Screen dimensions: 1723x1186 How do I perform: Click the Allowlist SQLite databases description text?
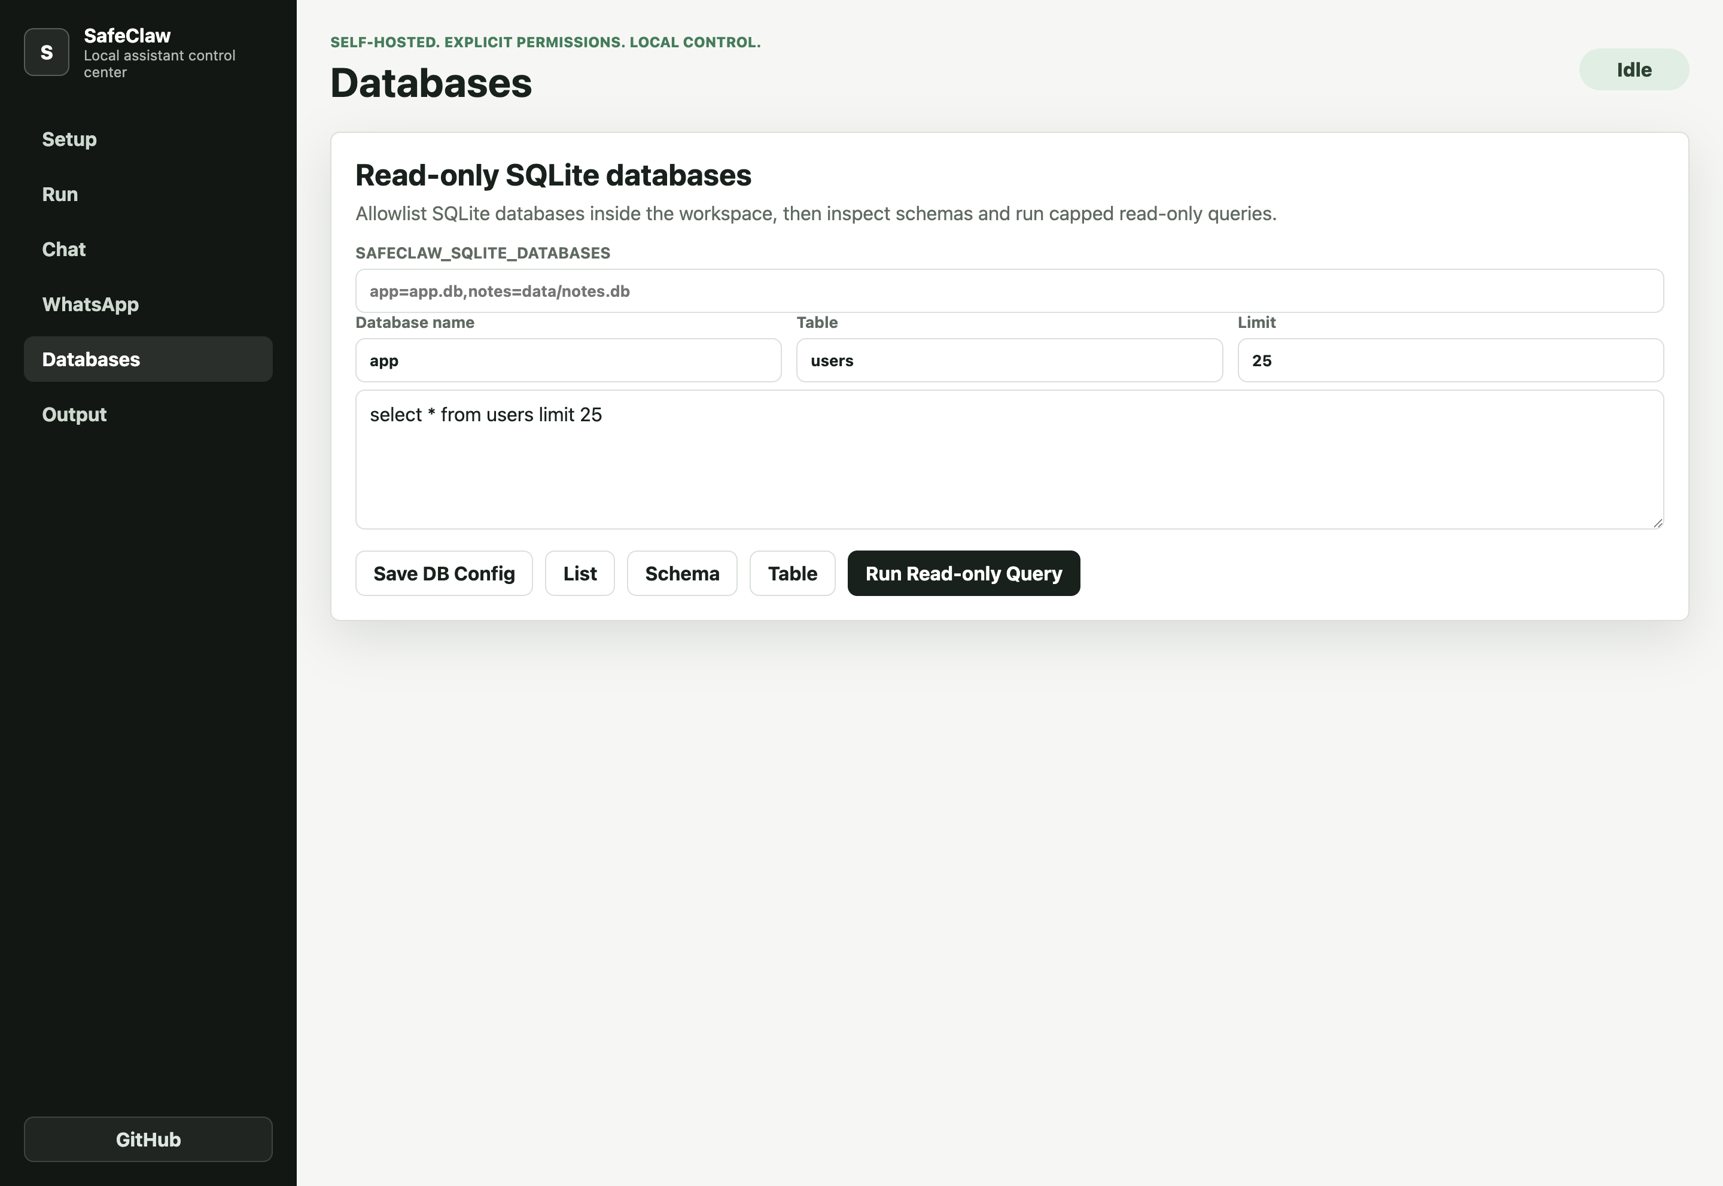pyautogui.click(x=816, y=214)
